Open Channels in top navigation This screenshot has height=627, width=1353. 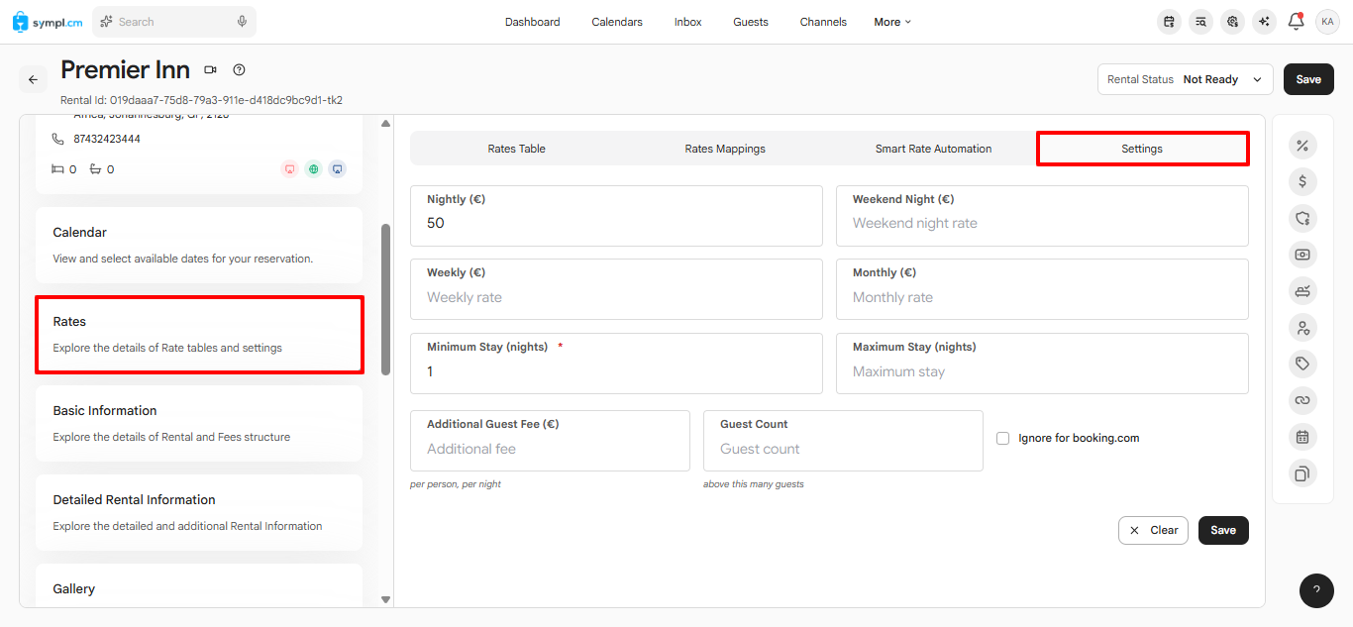coord(823,22)
